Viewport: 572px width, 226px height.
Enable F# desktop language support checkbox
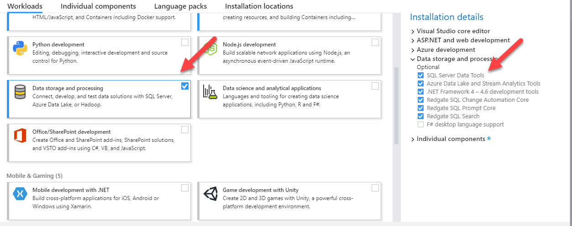point(420,125)
